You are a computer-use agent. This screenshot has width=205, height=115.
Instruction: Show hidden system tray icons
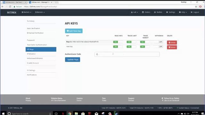click(x=178, y=114)
